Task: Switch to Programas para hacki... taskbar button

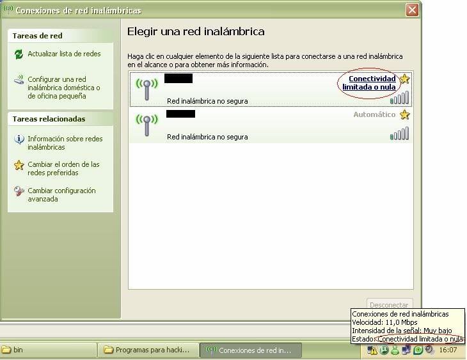Action: coord(148,350)
